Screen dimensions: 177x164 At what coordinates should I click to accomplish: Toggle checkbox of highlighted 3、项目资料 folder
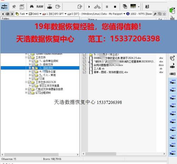tap(33, 68)
